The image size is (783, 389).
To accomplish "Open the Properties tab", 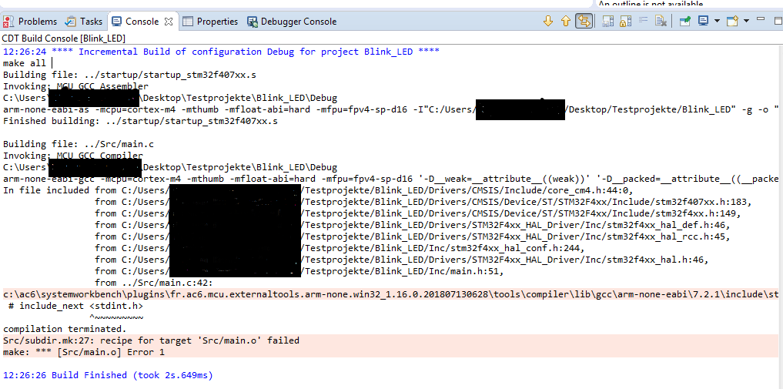I will pos(209,22).
